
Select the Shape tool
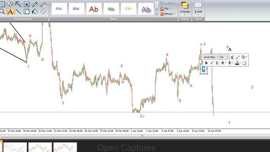(x=27, y=12)
